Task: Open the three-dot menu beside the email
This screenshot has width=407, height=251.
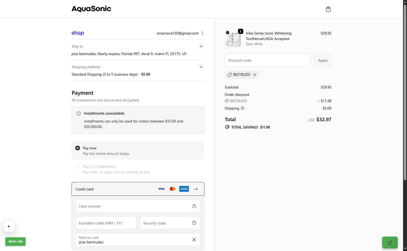Action: (203, 33)
